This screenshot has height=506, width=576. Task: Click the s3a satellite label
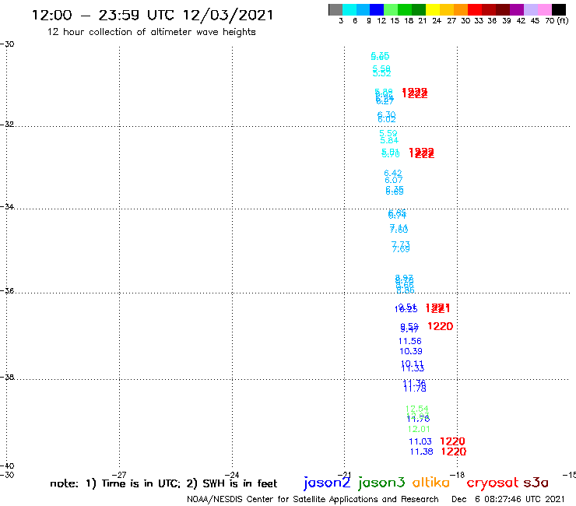click(x=536, y=483)
